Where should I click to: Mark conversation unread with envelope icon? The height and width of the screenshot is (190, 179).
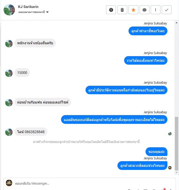[x=144, y=10]
